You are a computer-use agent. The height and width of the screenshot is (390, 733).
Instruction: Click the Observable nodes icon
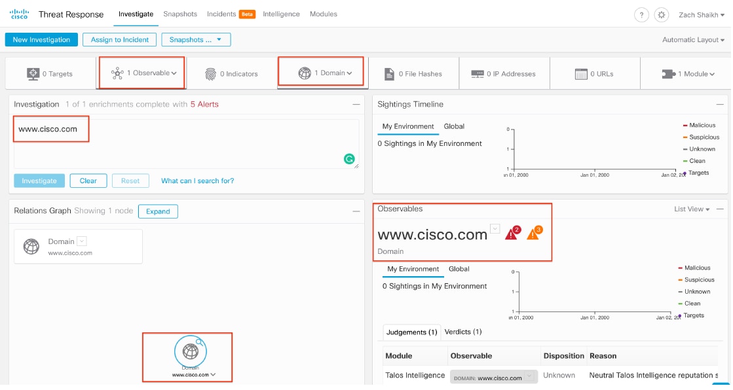click(117, 73)
